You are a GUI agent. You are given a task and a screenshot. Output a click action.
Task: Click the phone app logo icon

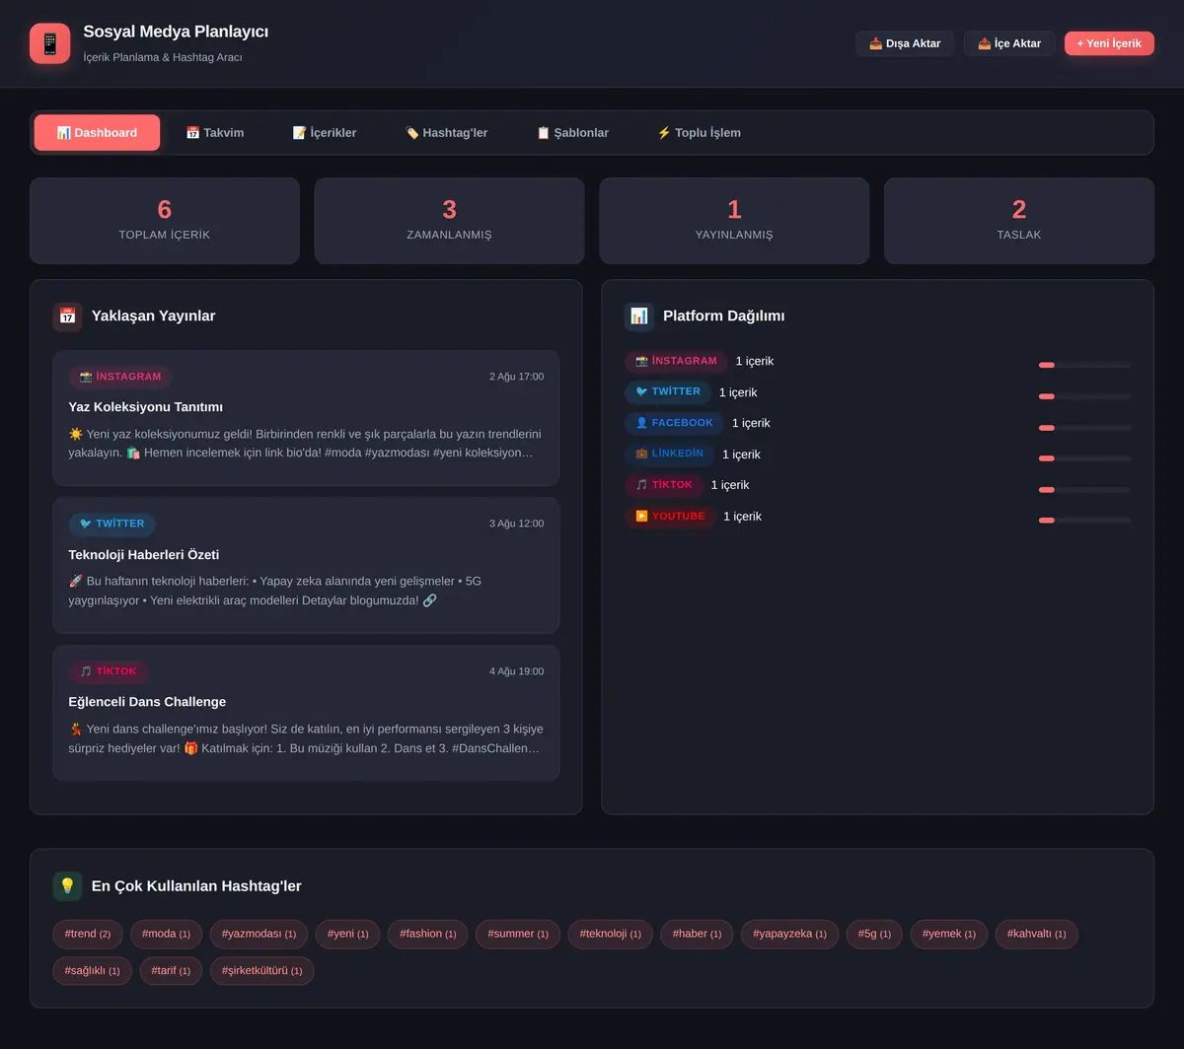click(x=49, y=43)
